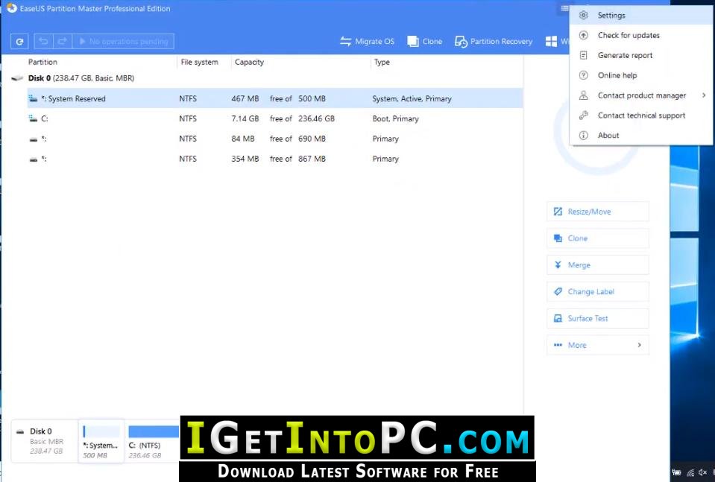The image size is (715, 482).
Task: Click the Contact product manager person icon
Action: [583, 95]
